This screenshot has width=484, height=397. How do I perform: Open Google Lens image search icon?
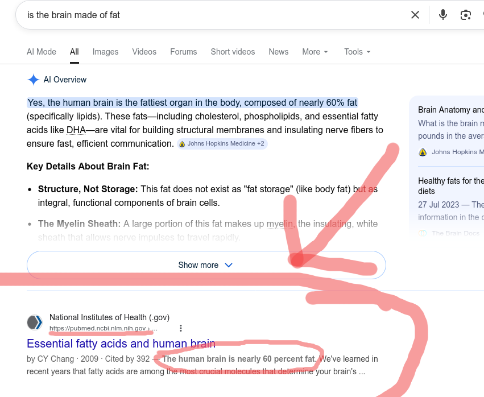[465, 15]
